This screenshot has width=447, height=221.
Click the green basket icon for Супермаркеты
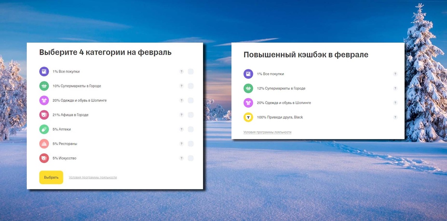click(44, 86)
